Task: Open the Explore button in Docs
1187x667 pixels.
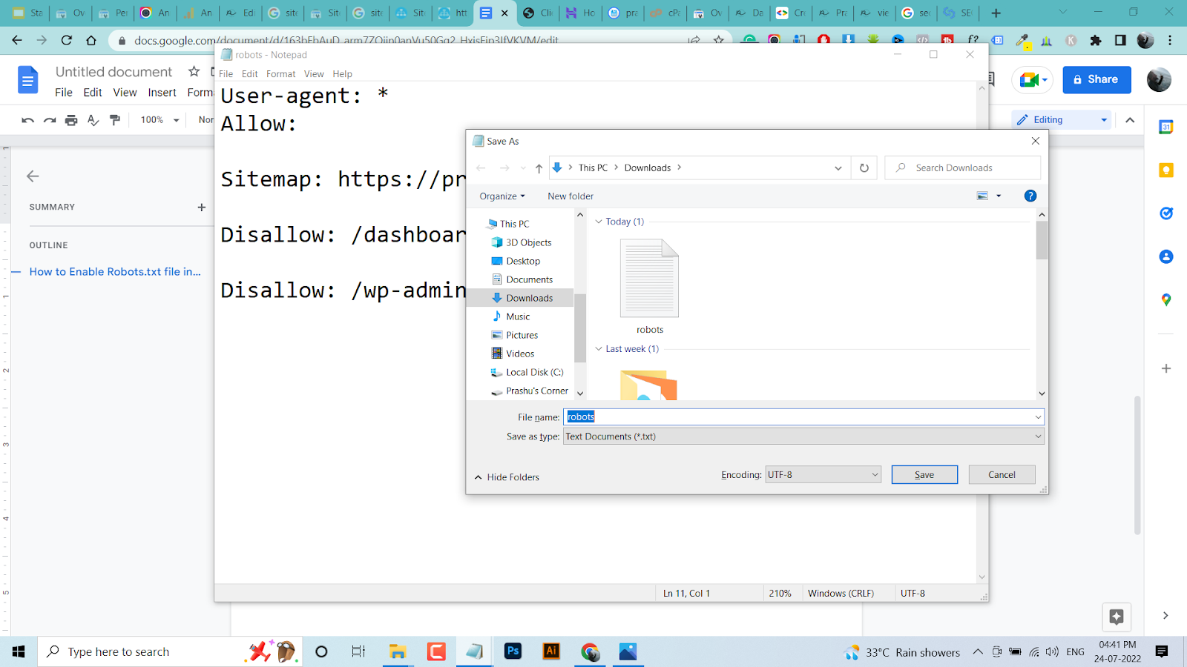Action: [1117, 616]
